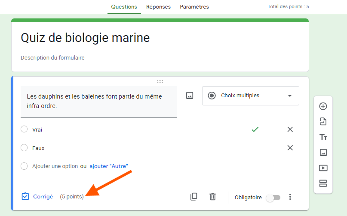Add a video from the side toolbar

tap(323, 168)
